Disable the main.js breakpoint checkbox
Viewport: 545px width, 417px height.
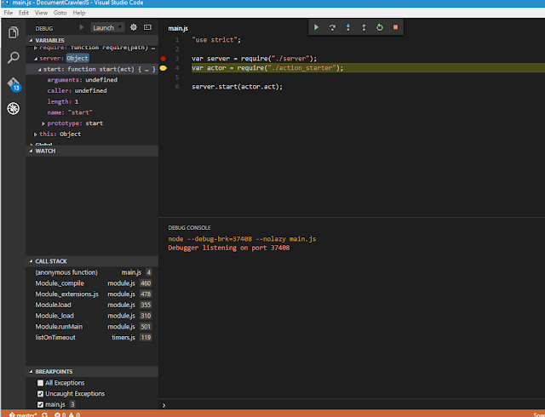40,404
